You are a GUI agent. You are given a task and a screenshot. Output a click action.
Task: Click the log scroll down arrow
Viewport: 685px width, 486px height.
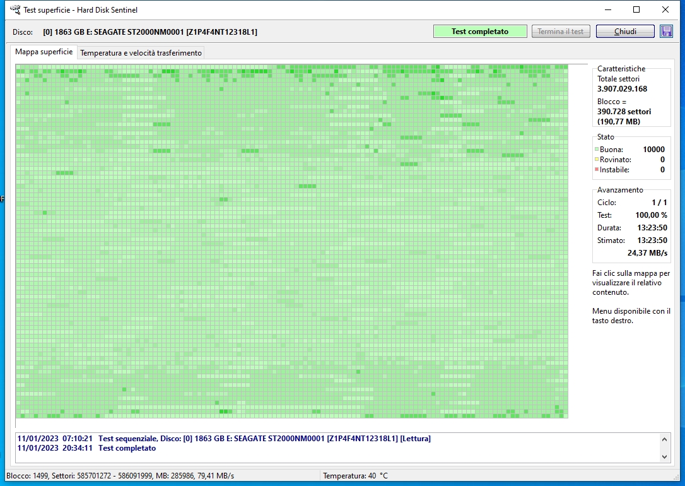(664, 457)
